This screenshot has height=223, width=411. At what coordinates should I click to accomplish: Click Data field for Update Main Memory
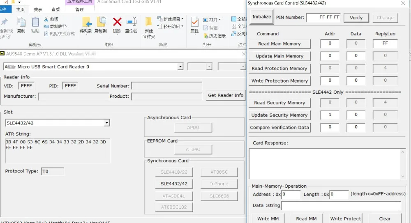coord(356,56)
